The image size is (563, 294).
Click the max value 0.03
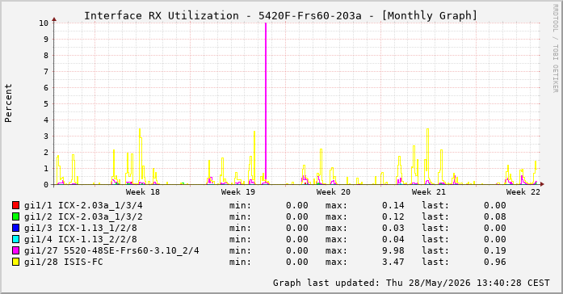coord(393,228)
